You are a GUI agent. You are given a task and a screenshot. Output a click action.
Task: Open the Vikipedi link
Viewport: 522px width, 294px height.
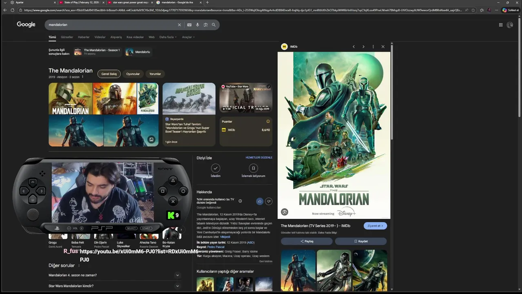[x=225, y=237]
